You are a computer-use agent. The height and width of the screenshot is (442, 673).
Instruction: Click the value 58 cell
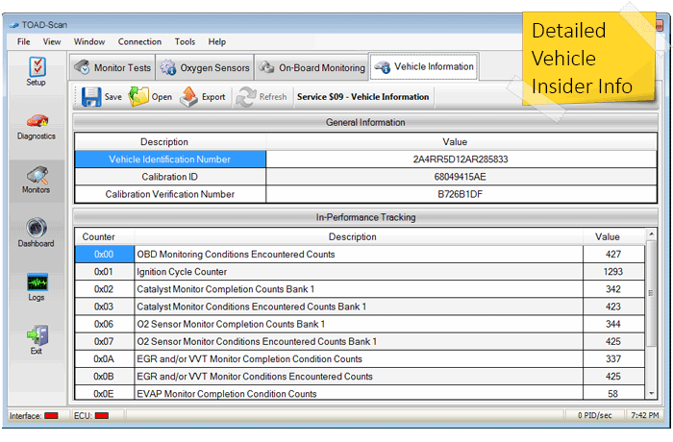coord(613,393)
